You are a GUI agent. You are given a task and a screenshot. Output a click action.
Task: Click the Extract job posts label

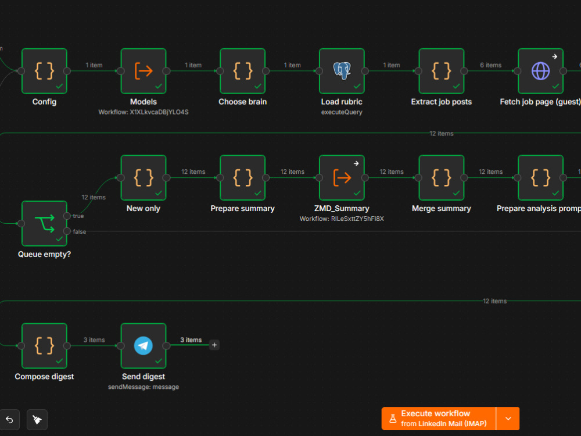pos(442,102)
